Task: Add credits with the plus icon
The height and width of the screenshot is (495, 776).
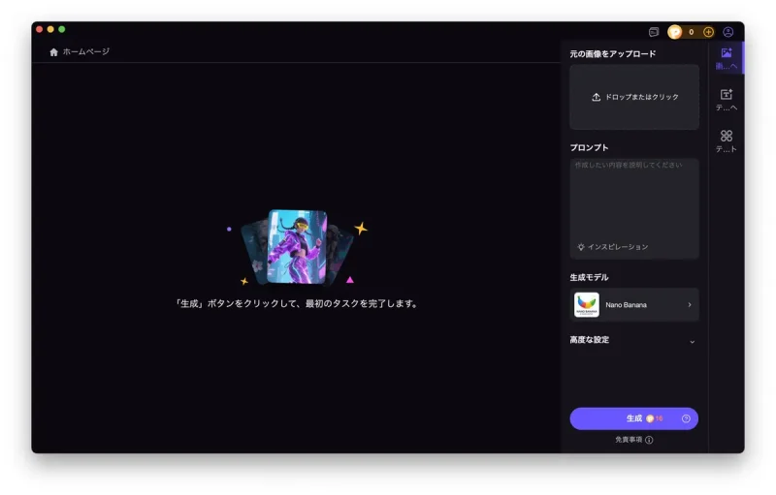Action: click(x=708, y=32)
